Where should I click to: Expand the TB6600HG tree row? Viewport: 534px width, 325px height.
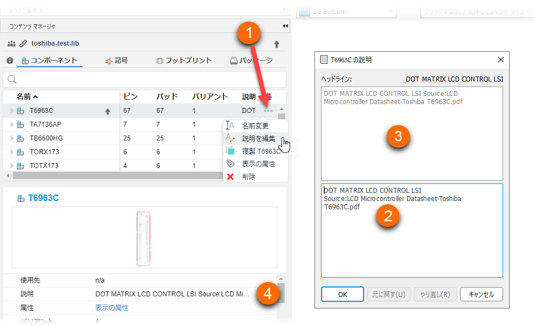pyautogui.click(x=12, y=138)
